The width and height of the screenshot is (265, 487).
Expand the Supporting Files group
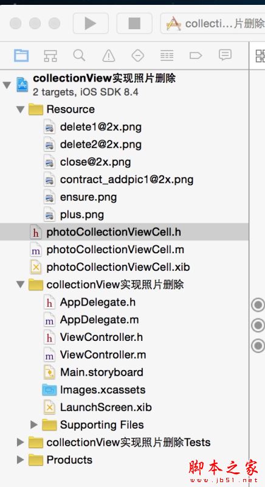(x=34, y=424)
